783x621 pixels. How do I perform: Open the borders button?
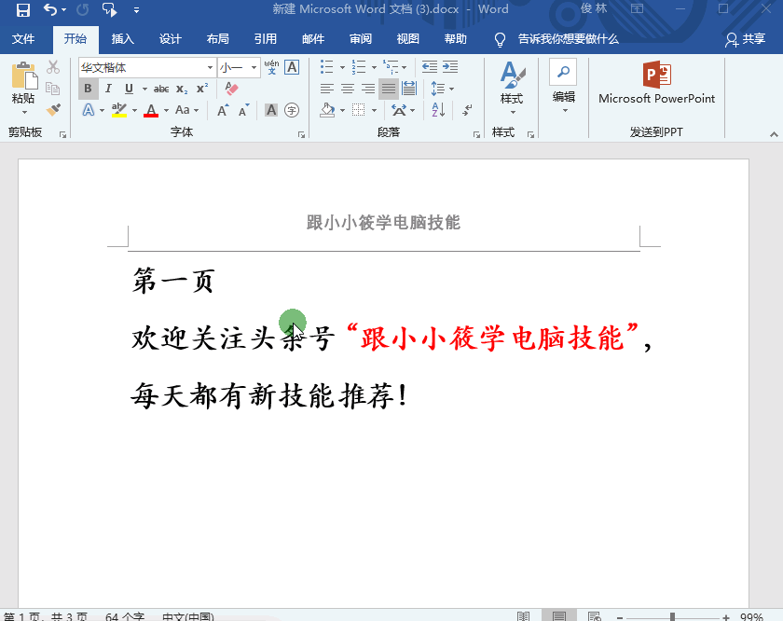click(x=359, y=110)
